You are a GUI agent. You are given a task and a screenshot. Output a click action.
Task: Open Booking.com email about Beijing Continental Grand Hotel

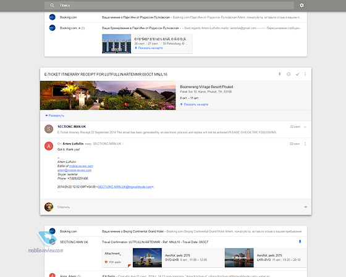point(175,231)
